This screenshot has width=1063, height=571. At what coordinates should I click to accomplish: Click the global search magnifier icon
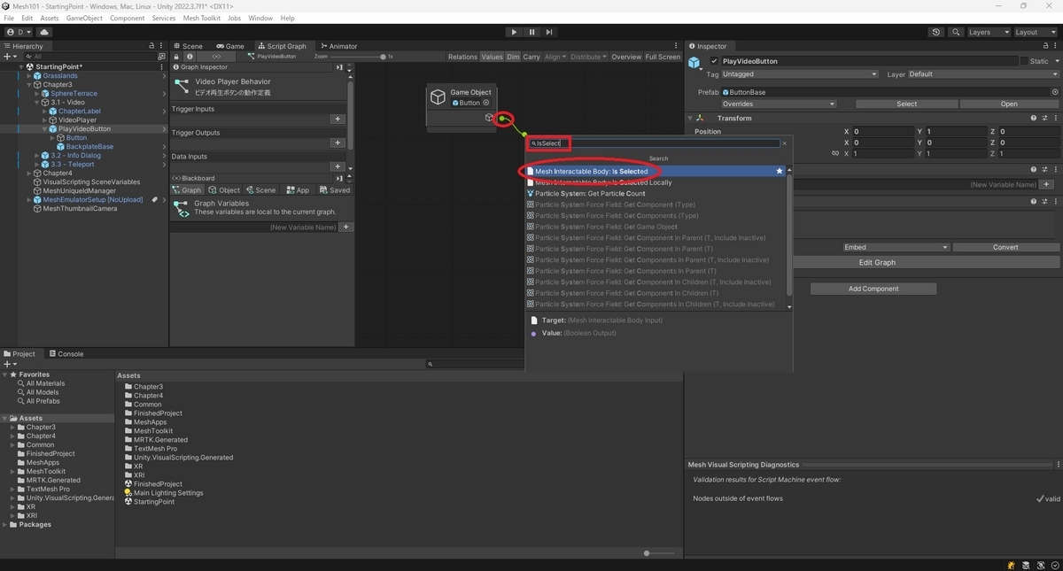click(956, 32)
